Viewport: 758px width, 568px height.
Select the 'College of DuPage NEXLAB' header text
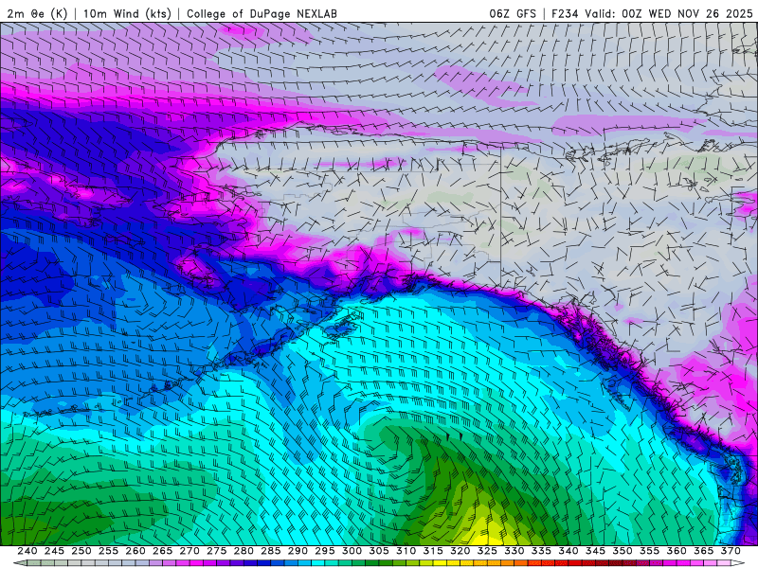pyautogui.click(x=262, y=13)
